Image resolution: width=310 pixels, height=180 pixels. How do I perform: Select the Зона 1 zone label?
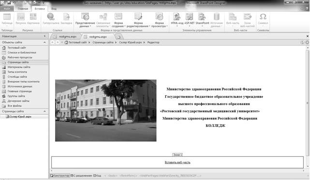177,155
